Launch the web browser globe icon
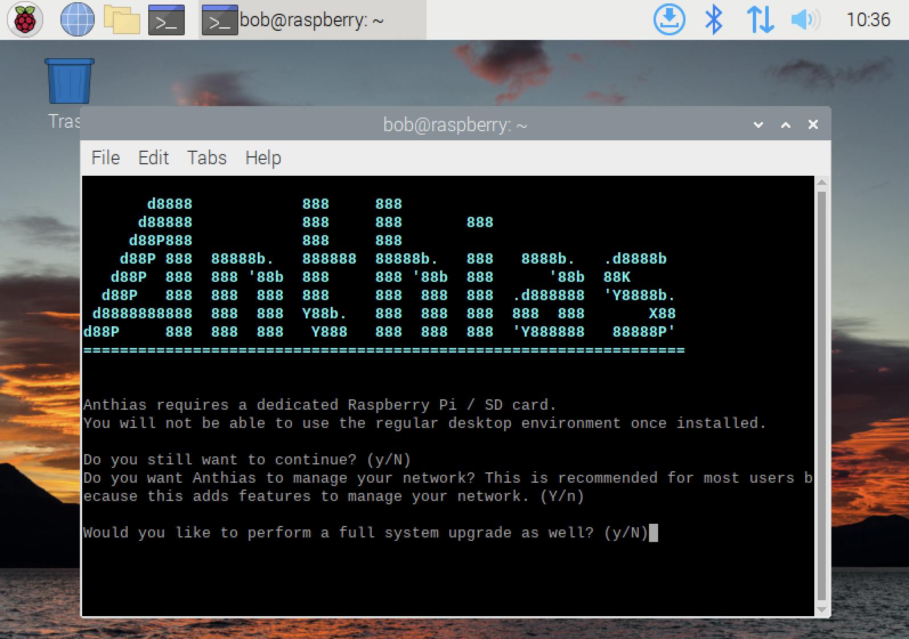909x639 pixels. (x=78, y=20)
